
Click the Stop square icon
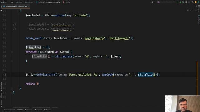pos(189,2)
